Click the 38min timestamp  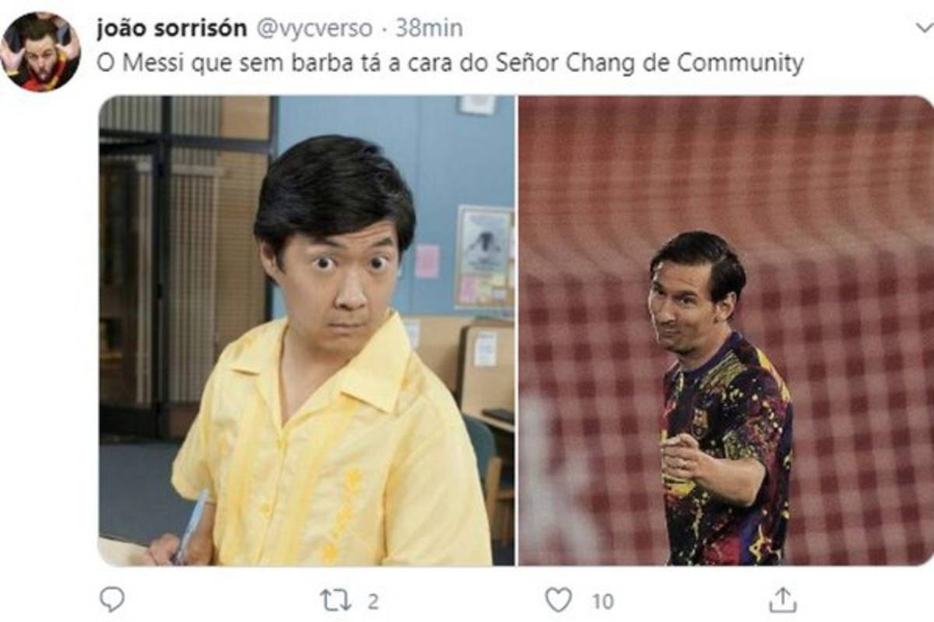[429, 29]
